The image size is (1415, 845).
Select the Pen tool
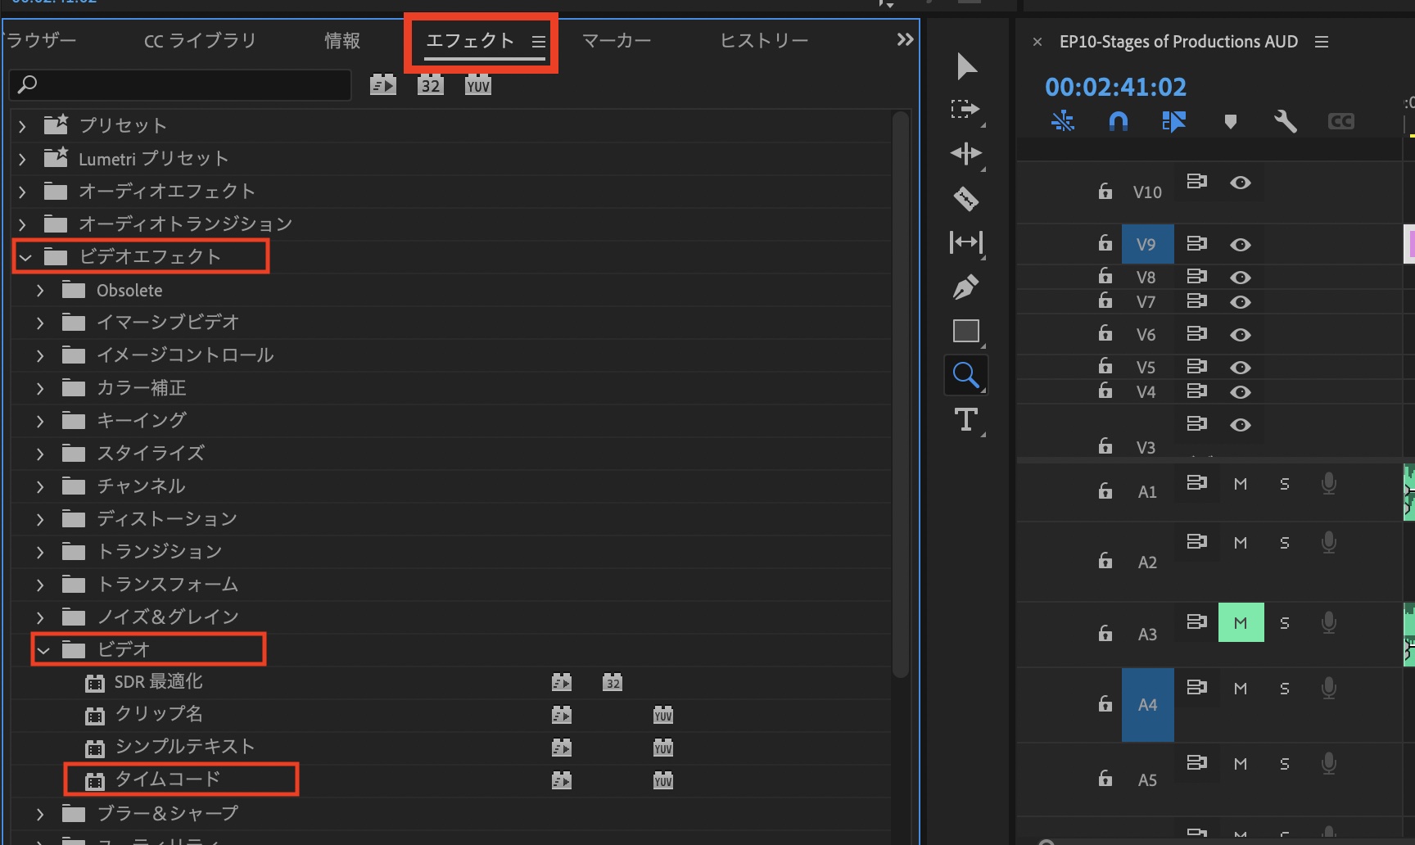(966, 287)
